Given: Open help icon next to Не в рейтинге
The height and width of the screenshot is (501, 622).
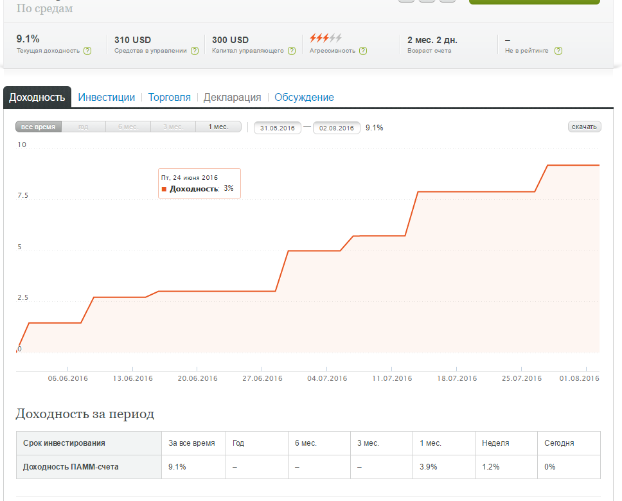Looking at the screenshot, I should pyautogui.click(x=558, y=51).
